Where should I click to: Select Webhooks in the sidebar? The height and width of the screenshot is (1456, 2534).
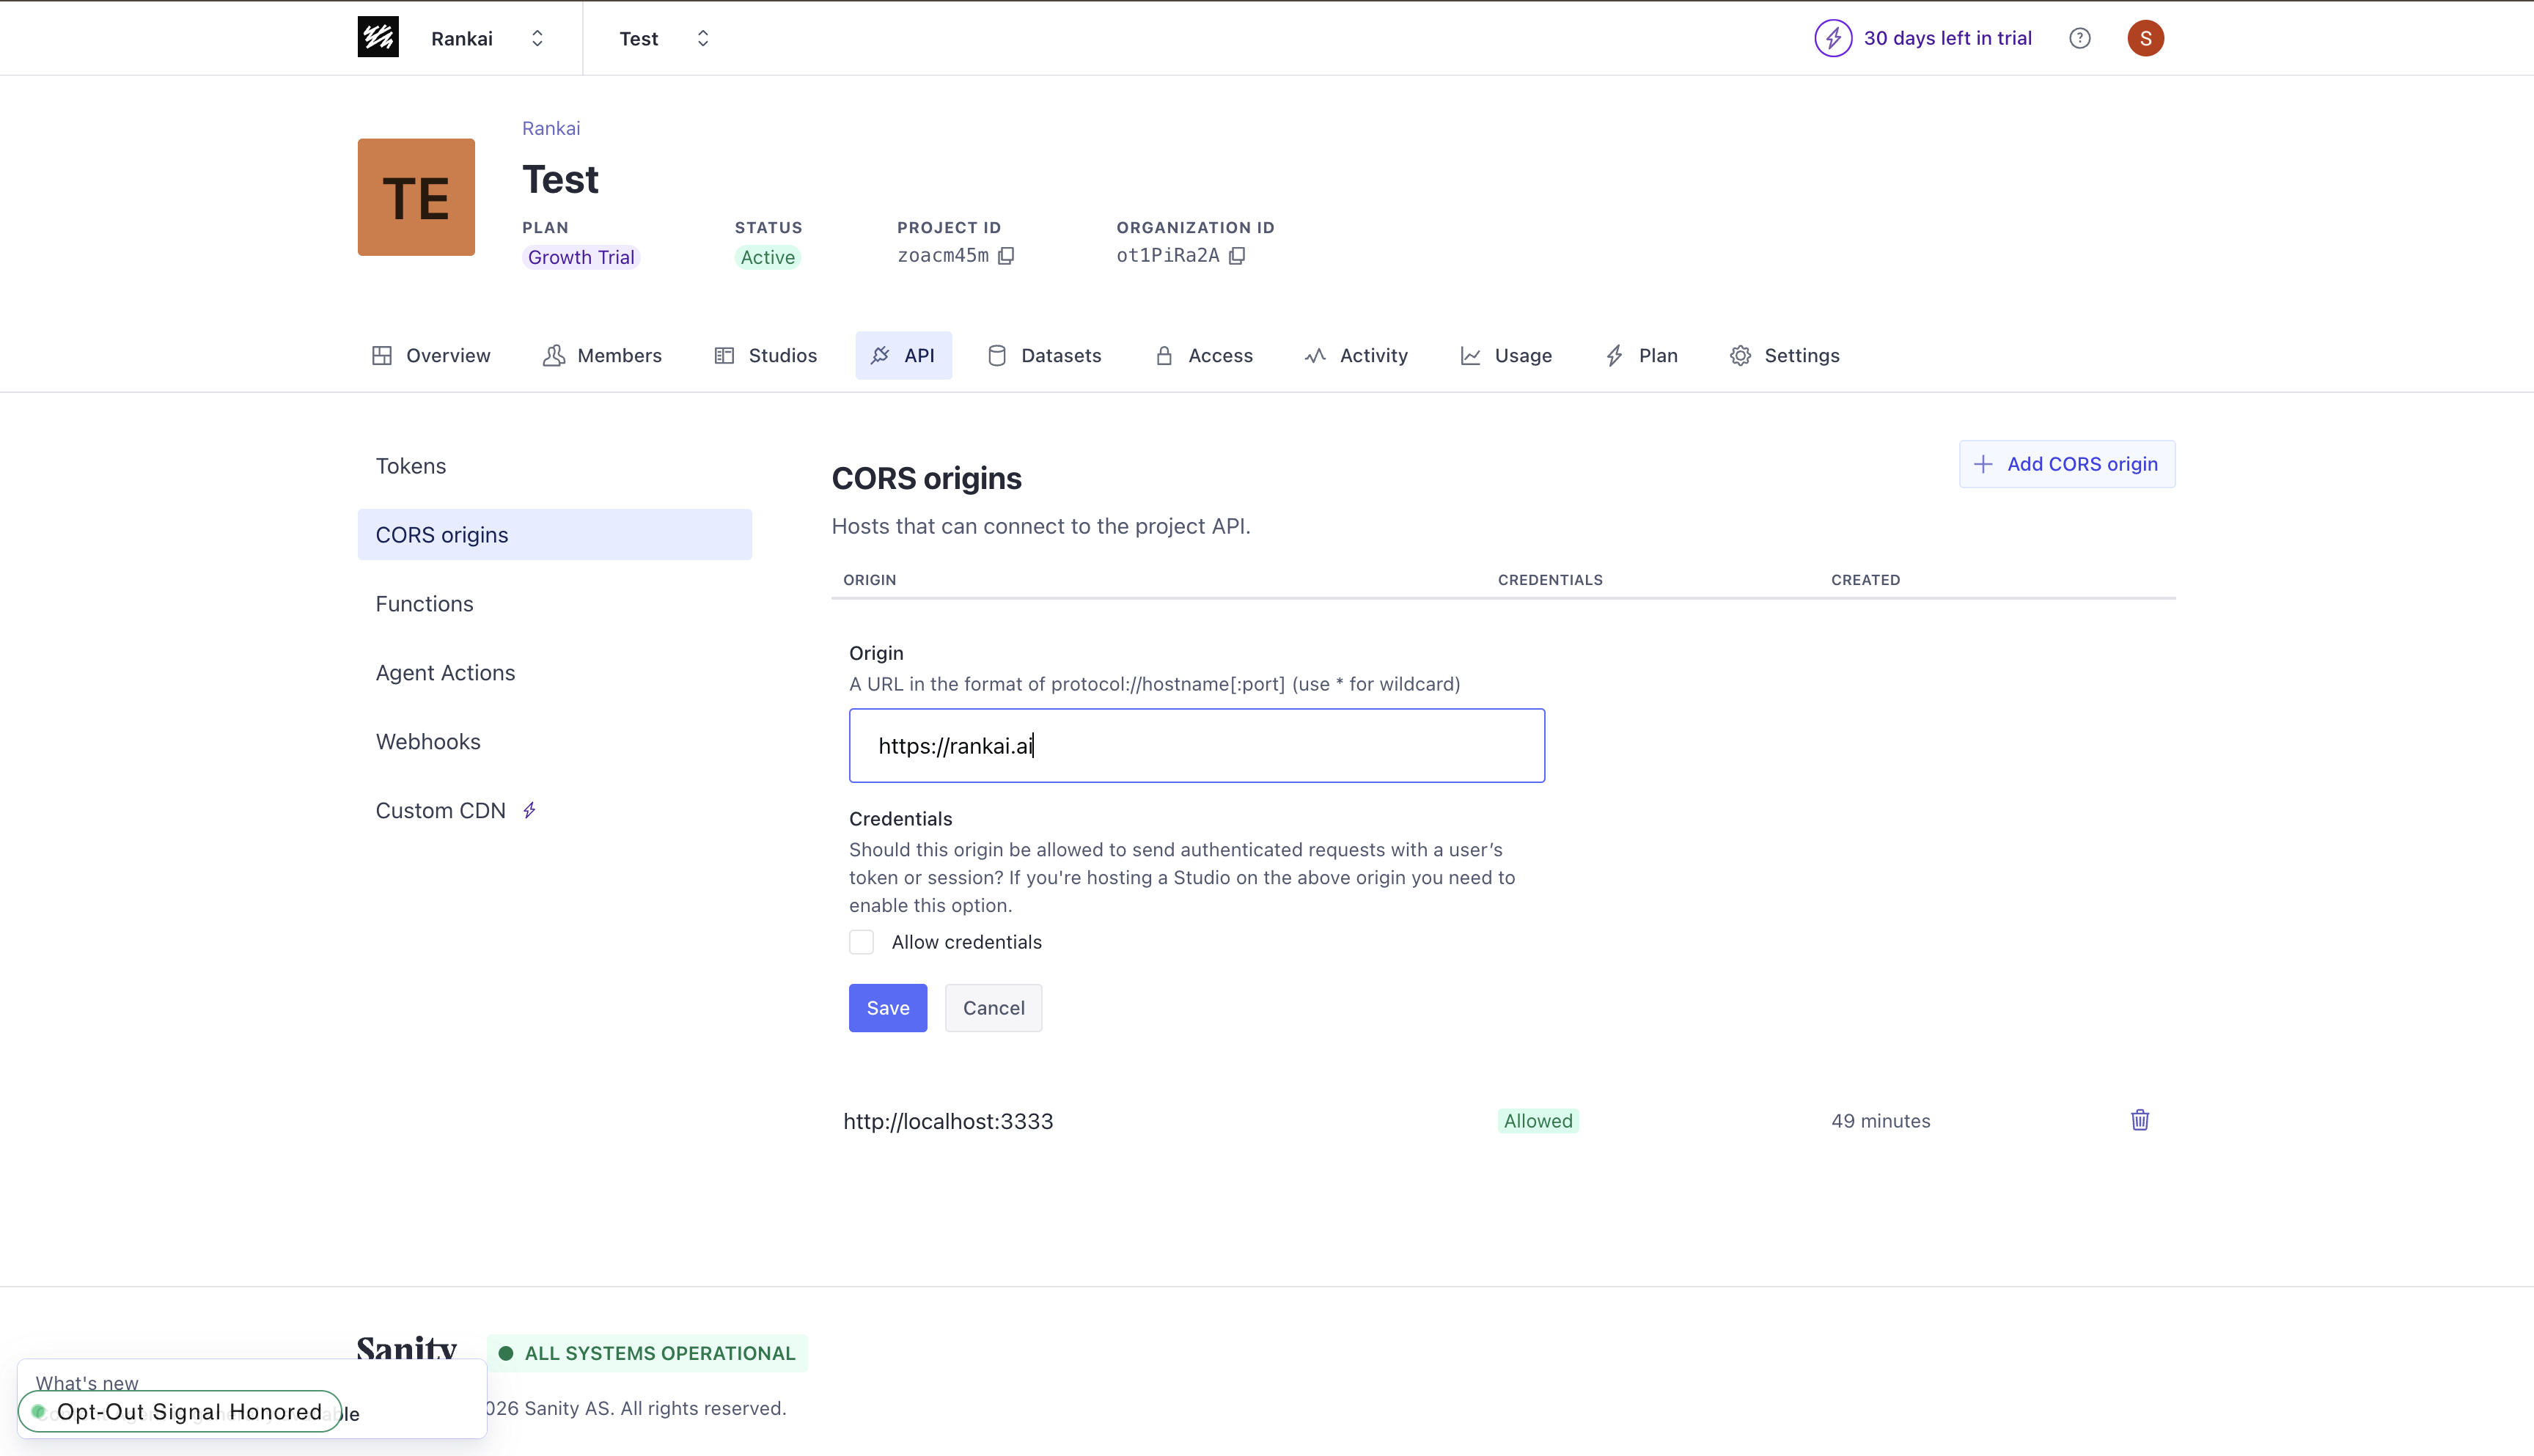pyautogui.click(x=428, y=741)
